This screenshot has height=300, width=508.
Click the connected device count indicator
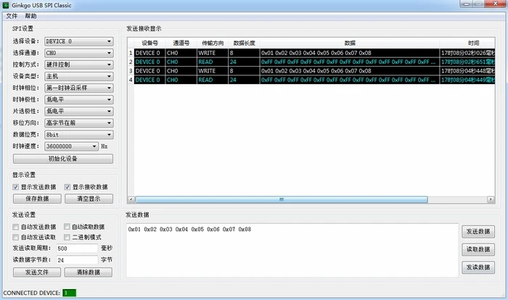click(70, 293)
